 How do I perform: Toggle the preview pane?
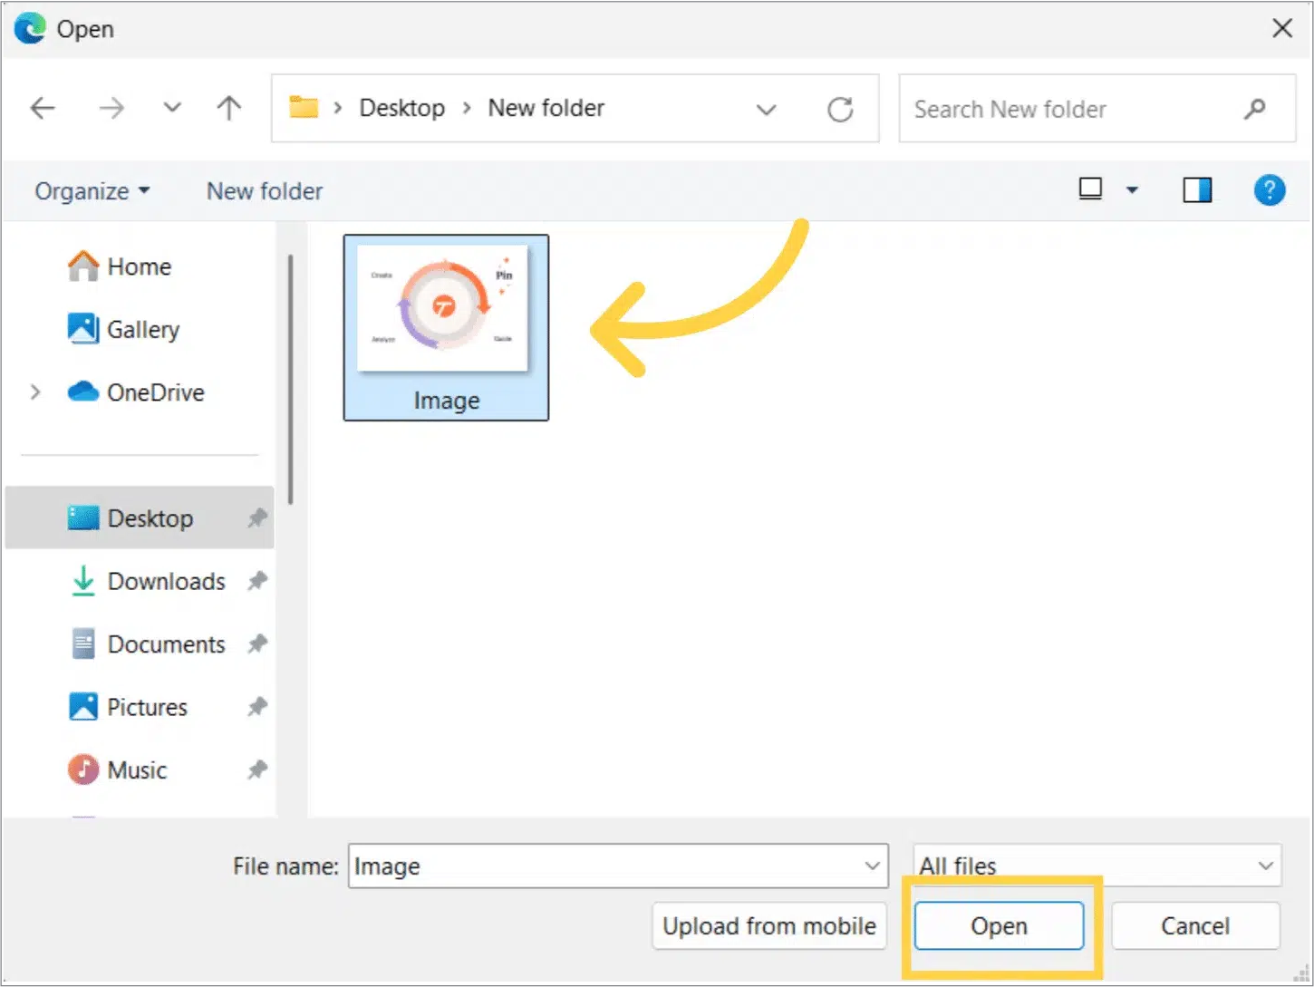pos(1197,190)
